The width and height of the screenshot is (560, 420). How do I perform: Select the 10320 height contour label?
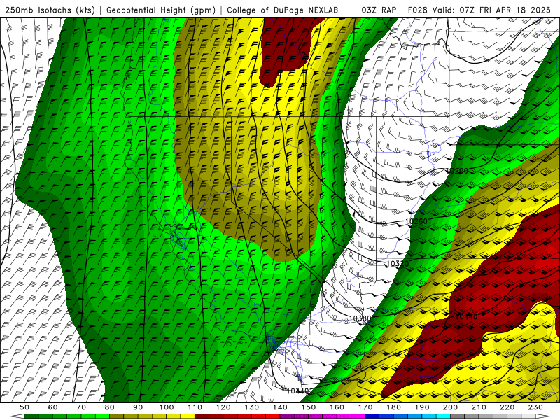tap(398, 264)
